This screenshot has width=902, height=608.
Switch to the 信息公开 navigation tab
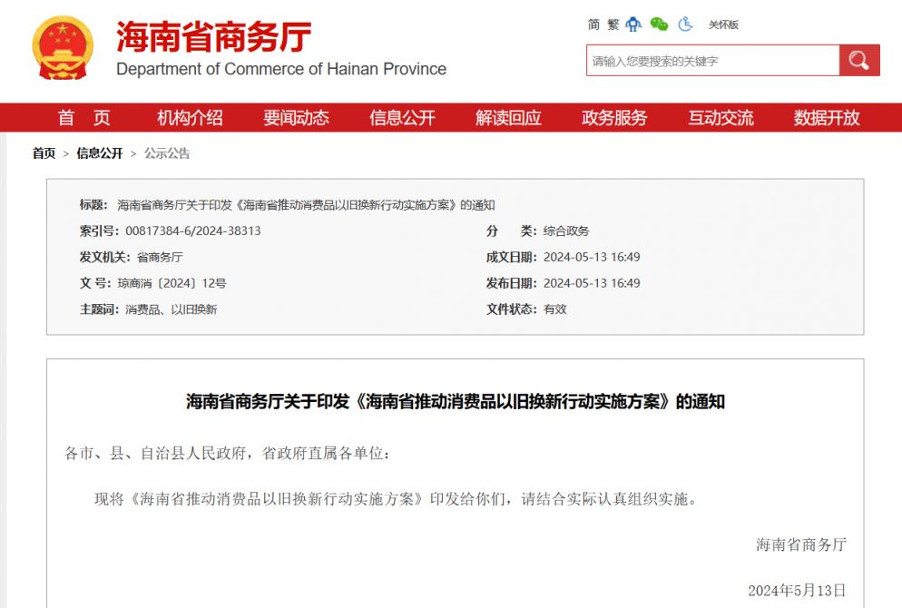point(404,118)
